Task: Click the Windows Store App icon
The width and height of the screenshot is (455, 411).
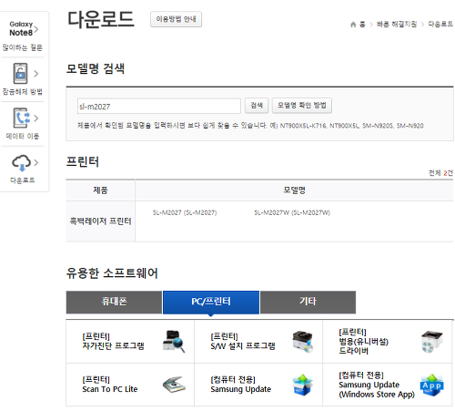Action: tap(432, 385)
